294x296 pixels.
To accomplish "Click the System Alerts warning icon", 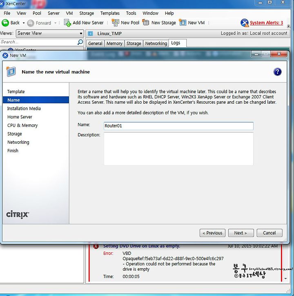I will pyautogui.click(x=245, y=23).
